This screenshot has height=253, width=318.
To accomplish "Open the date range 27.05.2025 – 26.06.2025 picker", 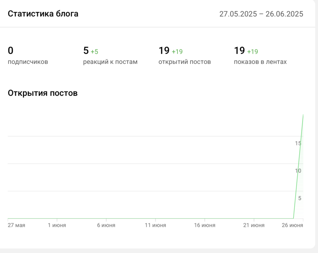I will coord(261,14).
